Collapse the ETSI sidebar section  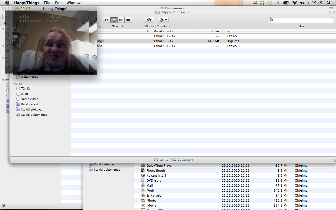coord(13,84)
